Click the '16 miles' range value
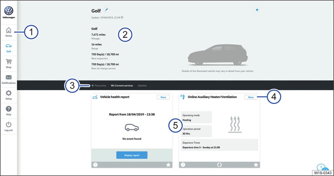This screenshot has height=176, width=334. coord(97,44)
